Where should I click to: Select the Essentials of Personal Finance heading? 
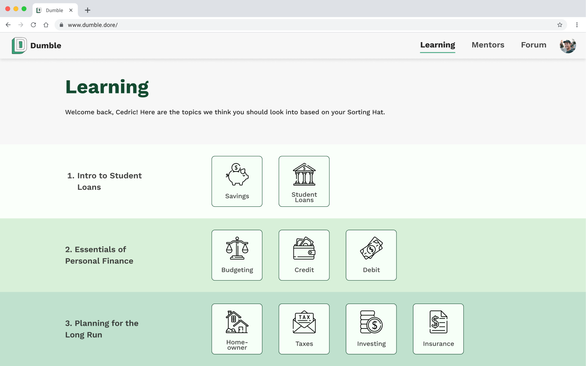99,255
